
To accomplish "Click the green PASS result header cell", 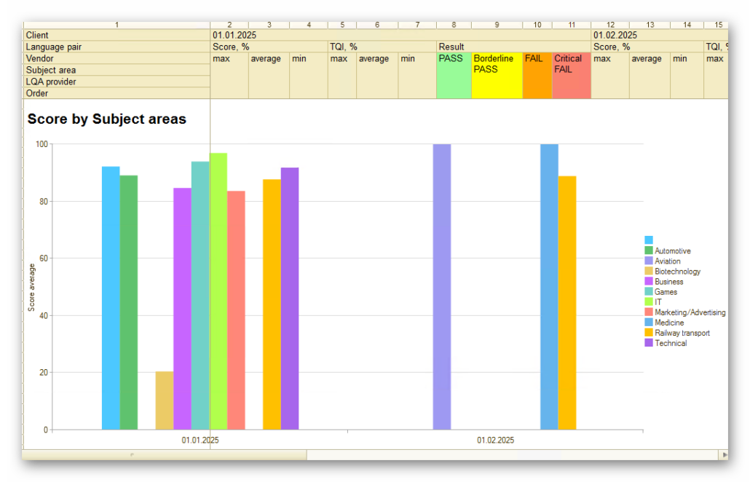I will click(454, 76).
